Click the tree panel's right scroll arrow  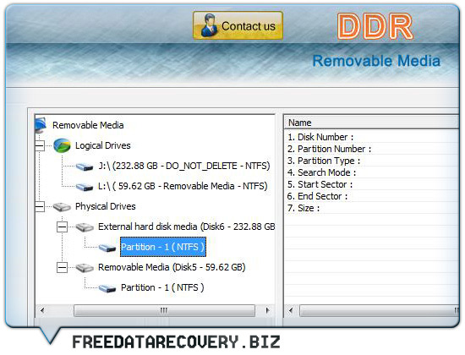click(267, 310)
